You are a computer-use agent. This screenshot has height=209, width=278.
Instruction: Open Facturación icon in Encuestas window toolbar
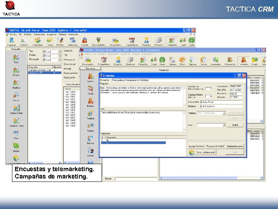click(x=230, y=61)
